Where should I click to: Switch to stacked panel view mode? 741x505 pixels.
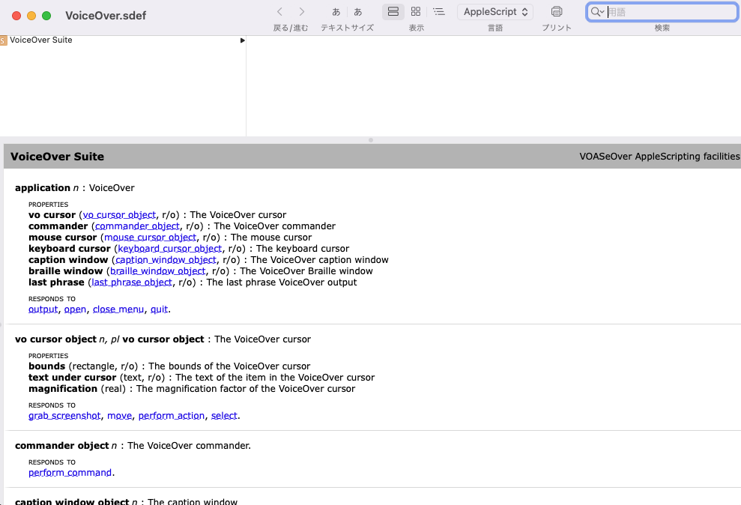tap(393, 12)
